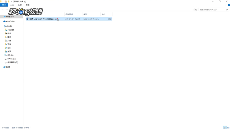This screenshot has height=129, width=230.
Task: Open the 音乐 folder in sidebar
Action: click(x=9, y=48)
